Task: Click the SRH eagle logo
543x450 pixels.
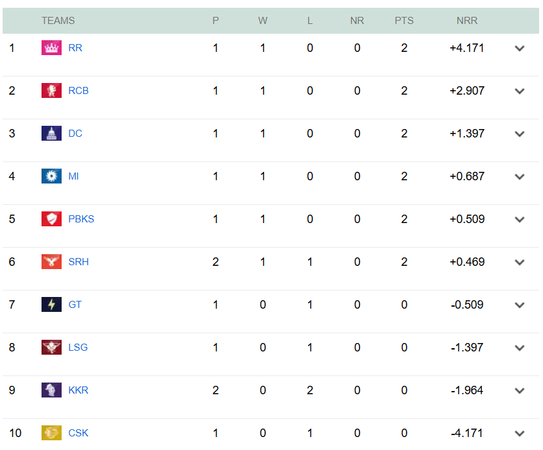Action: [x=52, y=261]
